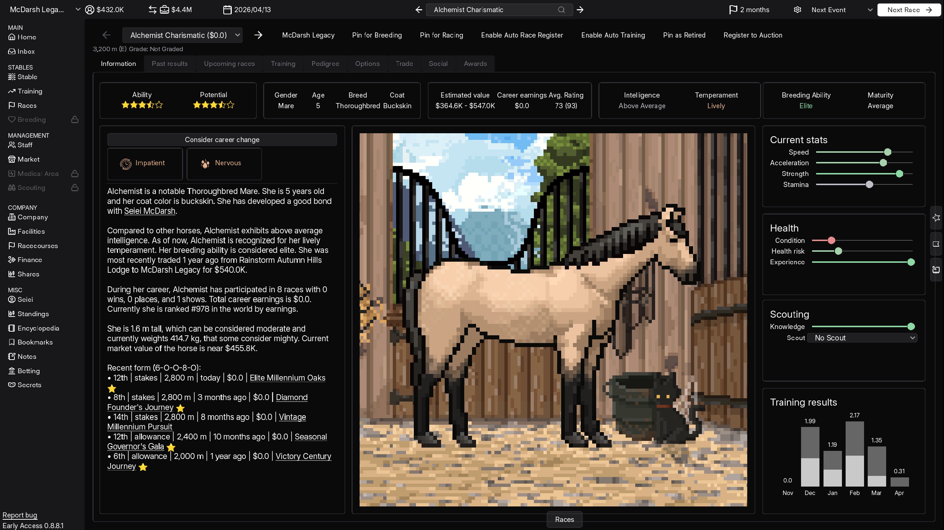Click the star icon on right edge
944x530 pixels.
(x=936, y=218)
